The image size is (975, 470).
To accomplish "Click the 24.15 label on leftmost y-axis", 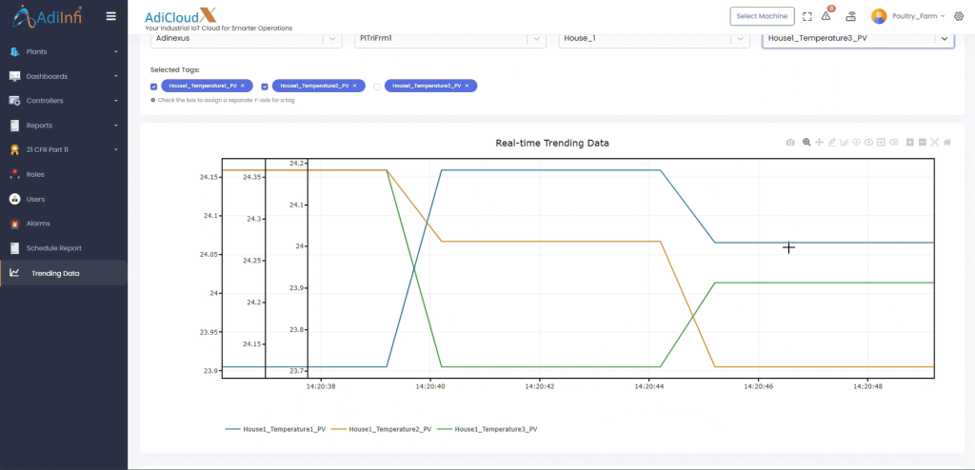I will click(209, 177).
